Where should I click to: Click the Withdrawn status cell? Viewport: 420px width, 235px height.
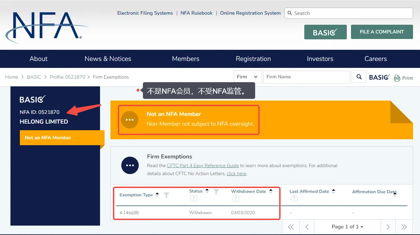tap(200, 213)
